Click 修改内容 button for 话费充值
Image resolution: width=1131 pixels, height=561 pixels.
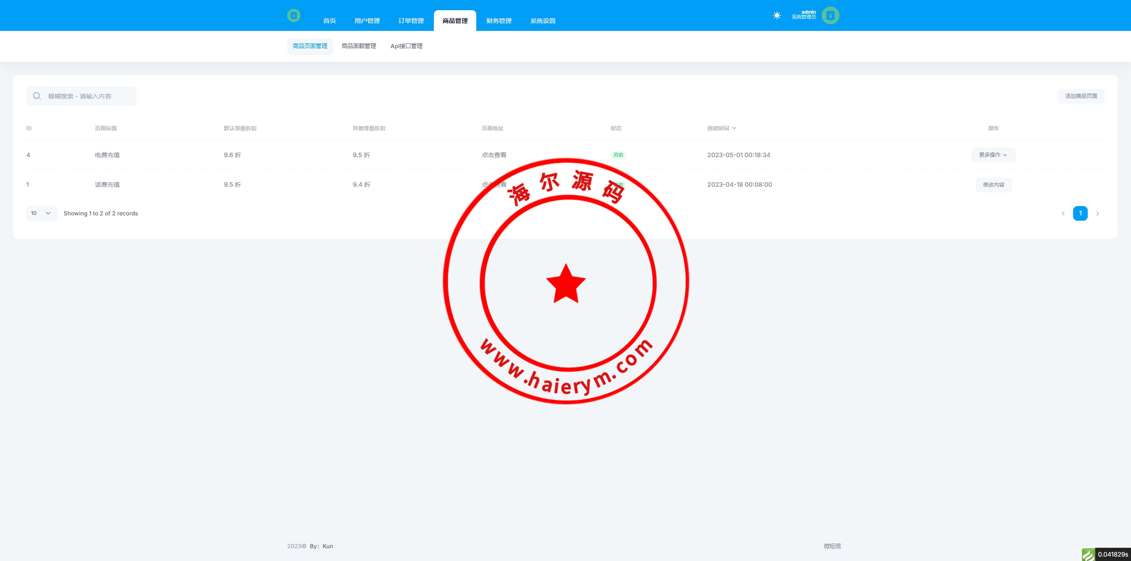pyautogui.click(x=993, y=185)
